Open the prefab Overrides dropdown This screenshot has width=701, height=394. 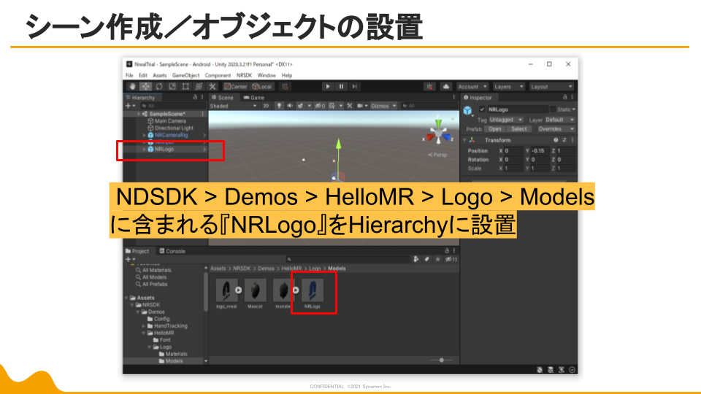click(x=556, y=129)
